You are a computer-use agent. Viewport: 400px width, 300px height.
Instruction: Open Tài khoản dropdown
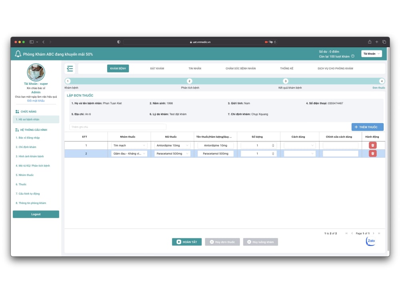point(372,54)
